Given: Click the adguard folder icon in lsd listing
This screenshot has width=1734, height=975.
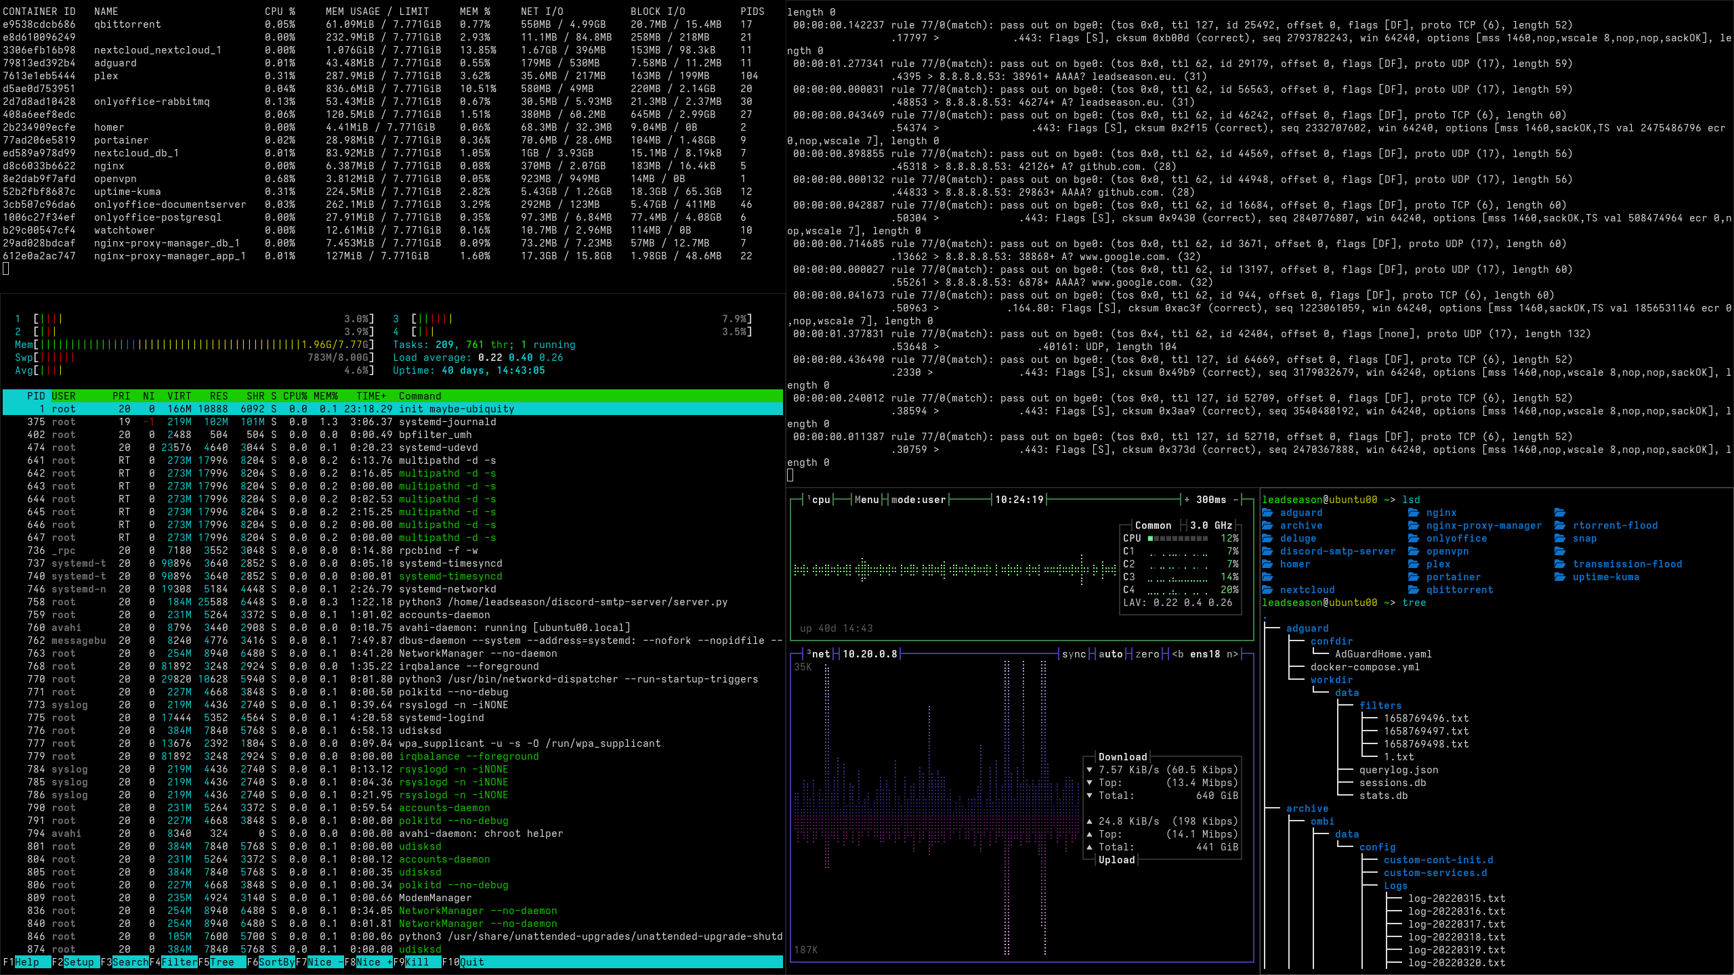Looking at the screenshot, I should [1267, 513].
